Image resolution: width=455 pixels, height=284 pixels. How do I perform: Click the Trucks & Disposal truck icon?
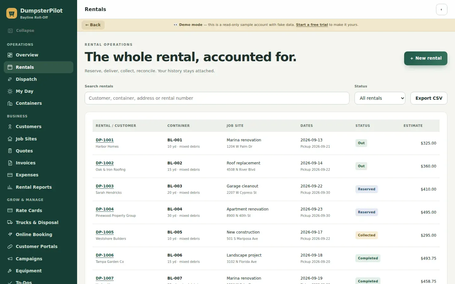pyautogui.click(x=10, y=222)
